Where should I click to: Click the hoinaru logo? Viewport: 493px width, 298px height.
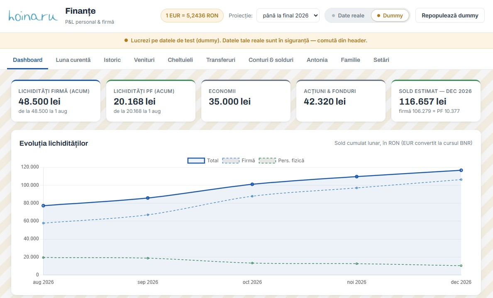(33, 16)
